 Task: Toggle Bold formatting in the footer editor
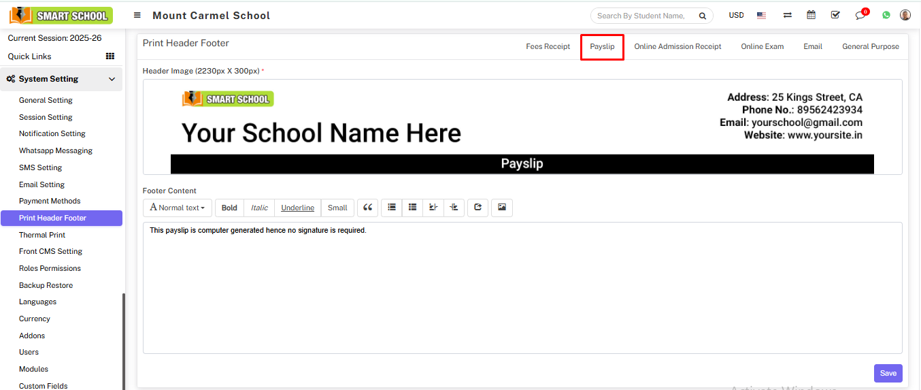pyautogui.click(x=229, y=208)
